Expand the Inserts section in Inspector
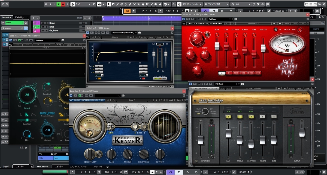Viewport: 327px width, 175px height. pos(14,28)
